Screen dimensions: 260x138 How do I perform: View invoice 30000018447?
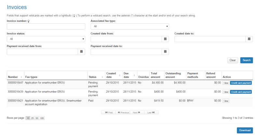click(226, 83)
